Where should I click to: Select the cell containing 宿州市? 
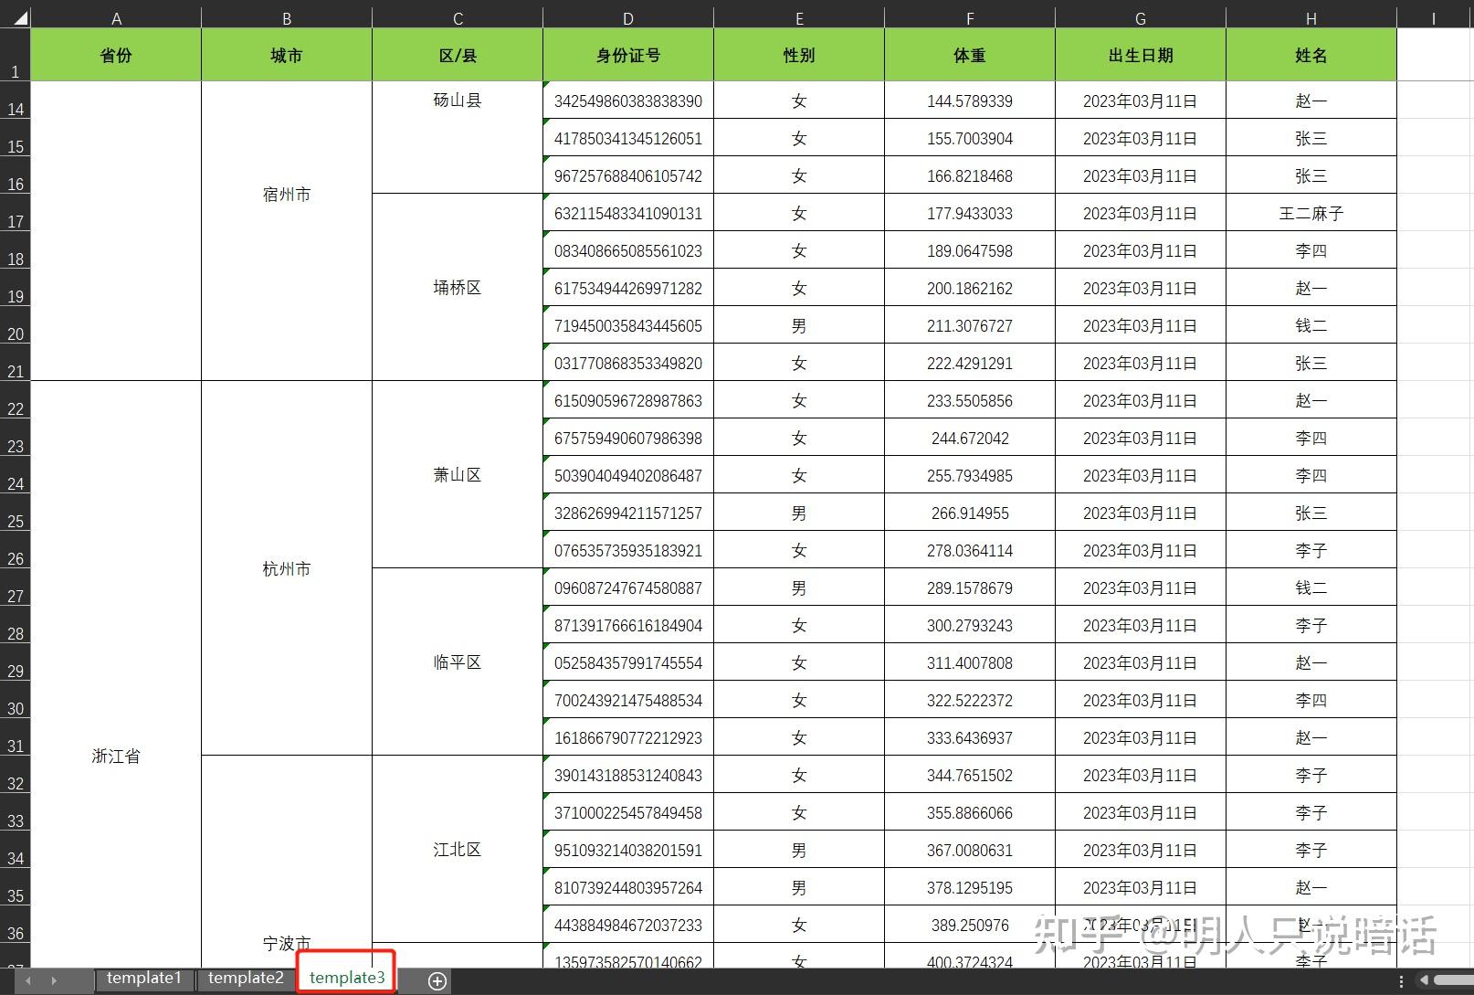[x=286, y=194]
